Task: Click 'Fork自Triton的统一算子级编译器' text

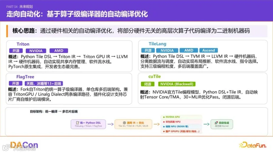Action: point(51,89)
